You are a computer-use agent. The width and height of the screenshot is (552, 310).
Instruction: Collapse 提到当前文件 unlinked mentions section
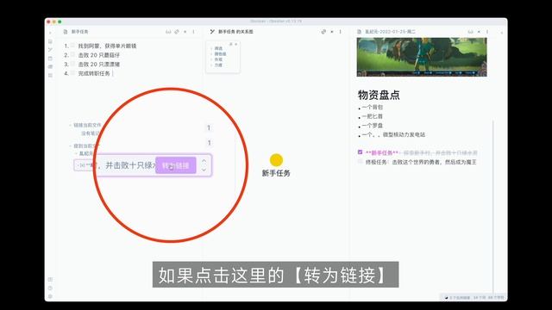(x=70, y=146)
